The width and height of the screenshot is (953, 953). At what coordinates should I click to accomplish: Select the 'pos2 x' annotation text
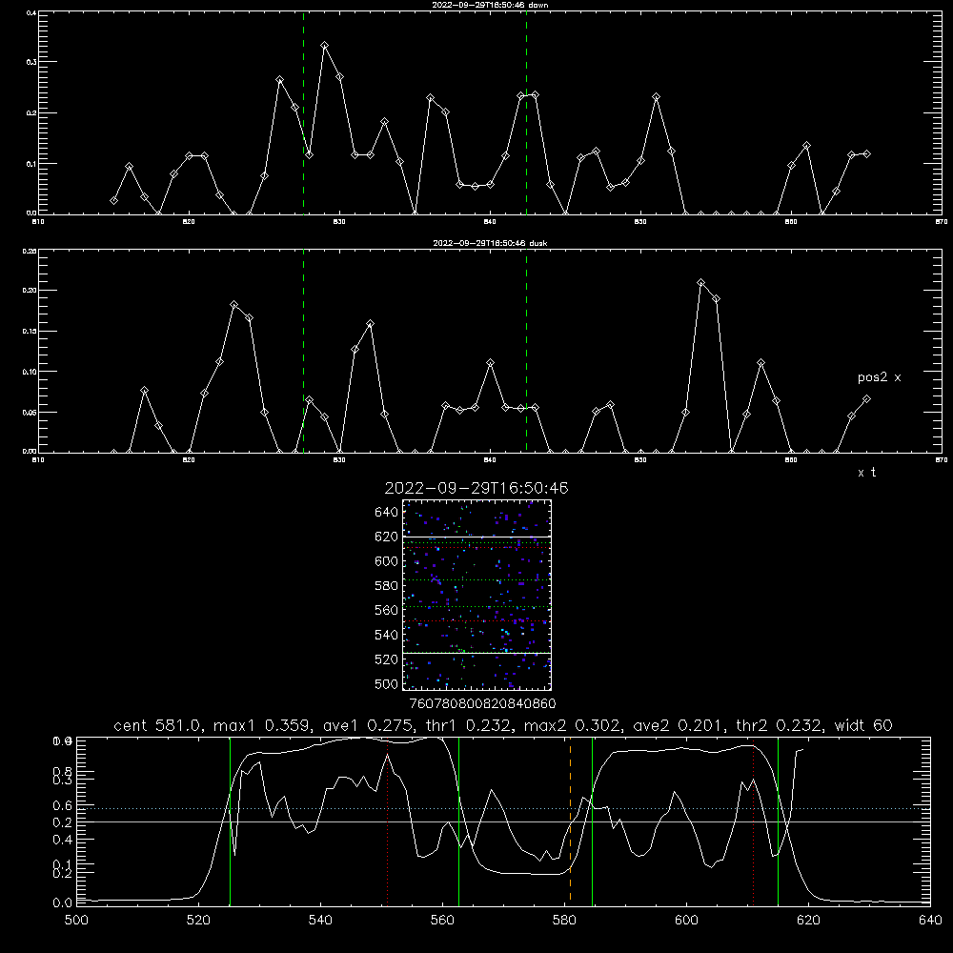tap(879, 377)
